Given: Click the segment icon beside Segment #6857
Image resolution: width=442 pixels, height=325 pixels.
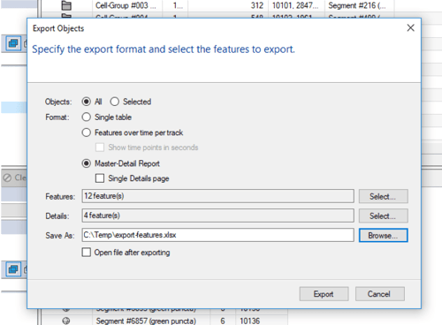Looking at the screenshot, I should 66,321.
